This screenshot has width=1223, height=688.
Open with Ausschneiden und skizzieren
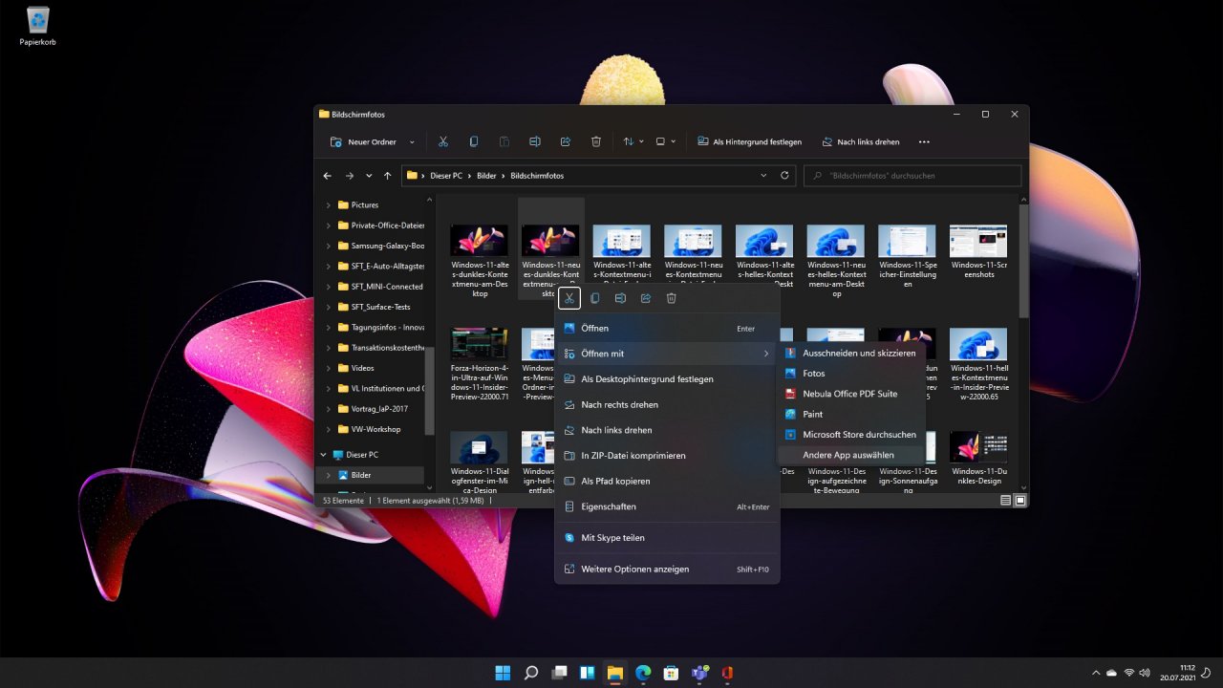pyautogui.click(x=851, y=353)
